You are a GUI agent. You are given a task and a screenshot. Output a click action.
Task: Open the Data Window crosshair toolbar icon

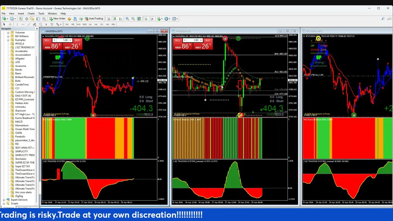tap(27, 19)
